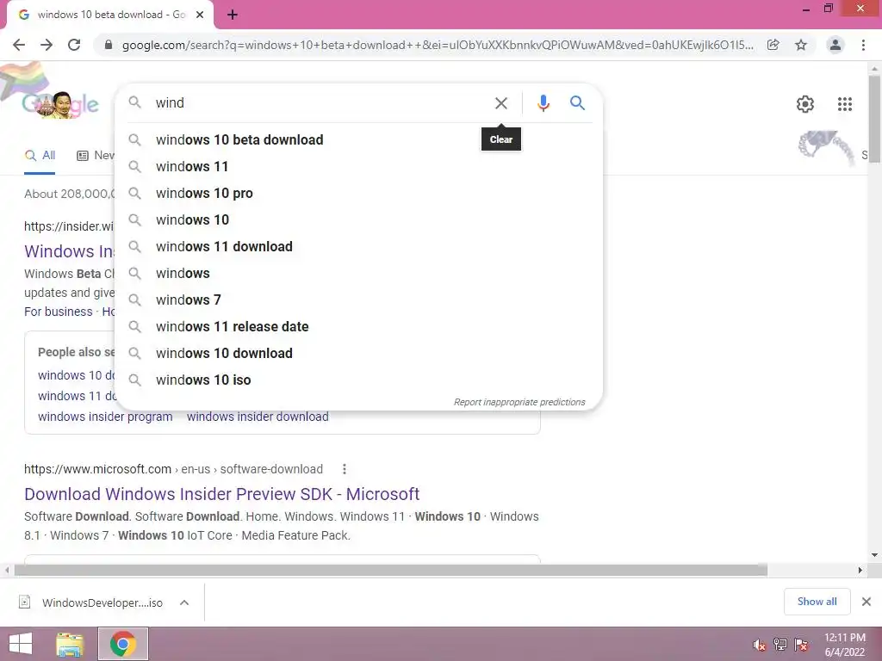
Task: Submit the search with the blue magnifier
Action: click(x=577, y=103)
